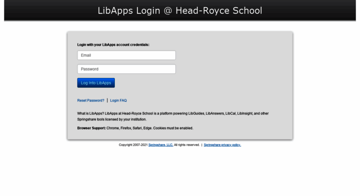Click the 'All rights reserved.' footer text
Screen dimensions: 360x196
(x=187, y=145)
